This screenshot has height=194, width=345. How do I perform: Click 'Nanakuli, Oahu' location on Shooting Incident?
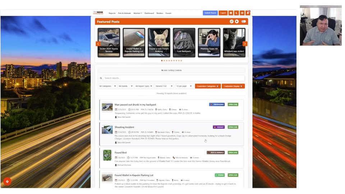163,132
